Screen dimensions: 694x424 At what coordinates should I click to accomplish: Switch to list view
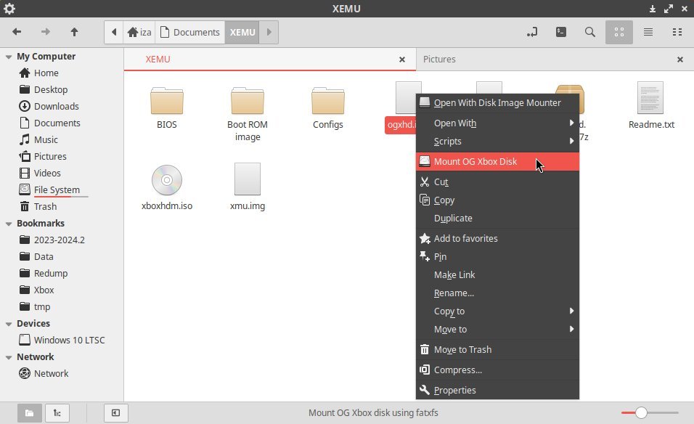(x=648, y=32)
